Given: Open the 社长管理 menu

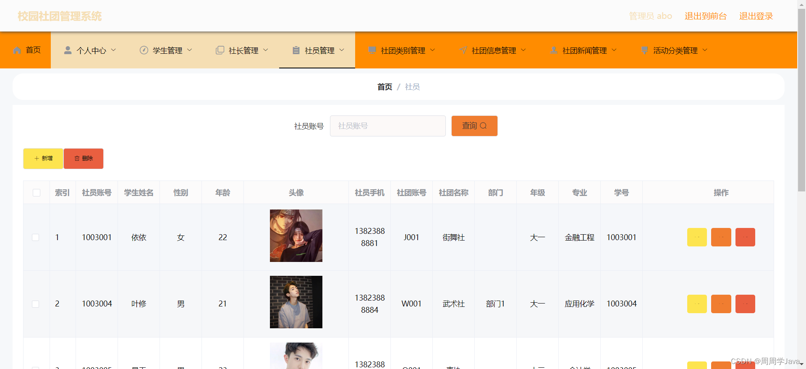Looking at the screenshot, I should (241, 50).
